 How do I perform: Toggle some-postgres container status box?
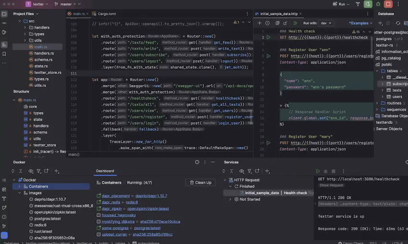pos(98,228)
